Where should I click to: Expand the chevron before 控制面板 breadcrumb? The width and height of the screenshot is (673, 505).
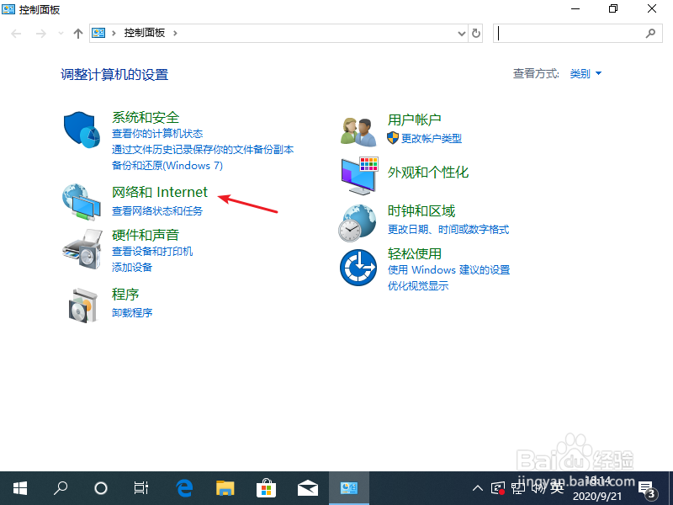click(114, 33)
